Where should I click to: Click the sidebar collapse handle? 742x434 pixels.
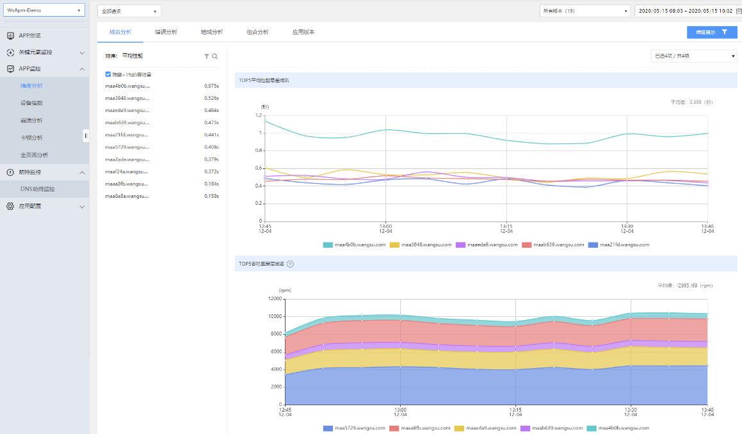pos(86,136)
